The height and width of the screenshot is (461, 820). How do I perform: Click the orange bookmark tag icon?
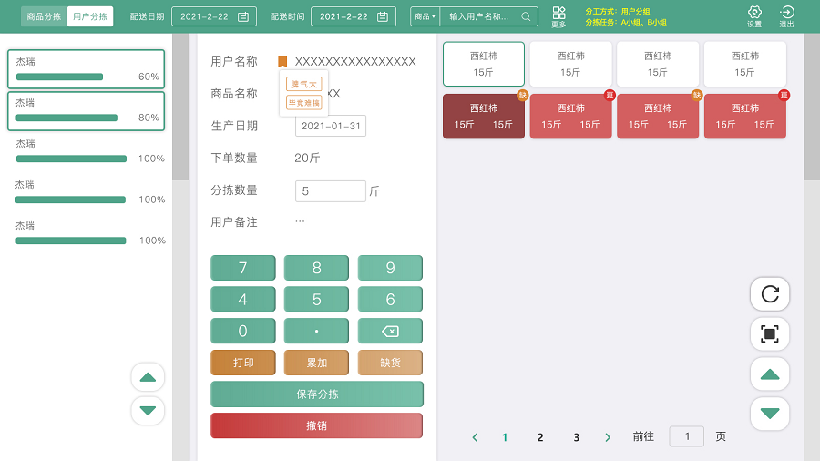tap(282, 62)
